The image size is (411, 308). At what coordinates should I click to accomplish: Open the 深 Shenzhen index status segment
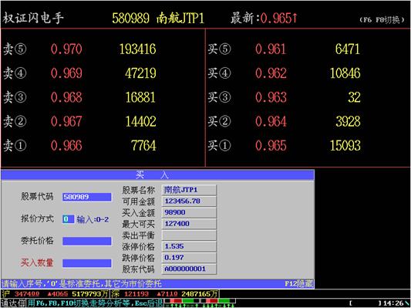tap(165, 293)
